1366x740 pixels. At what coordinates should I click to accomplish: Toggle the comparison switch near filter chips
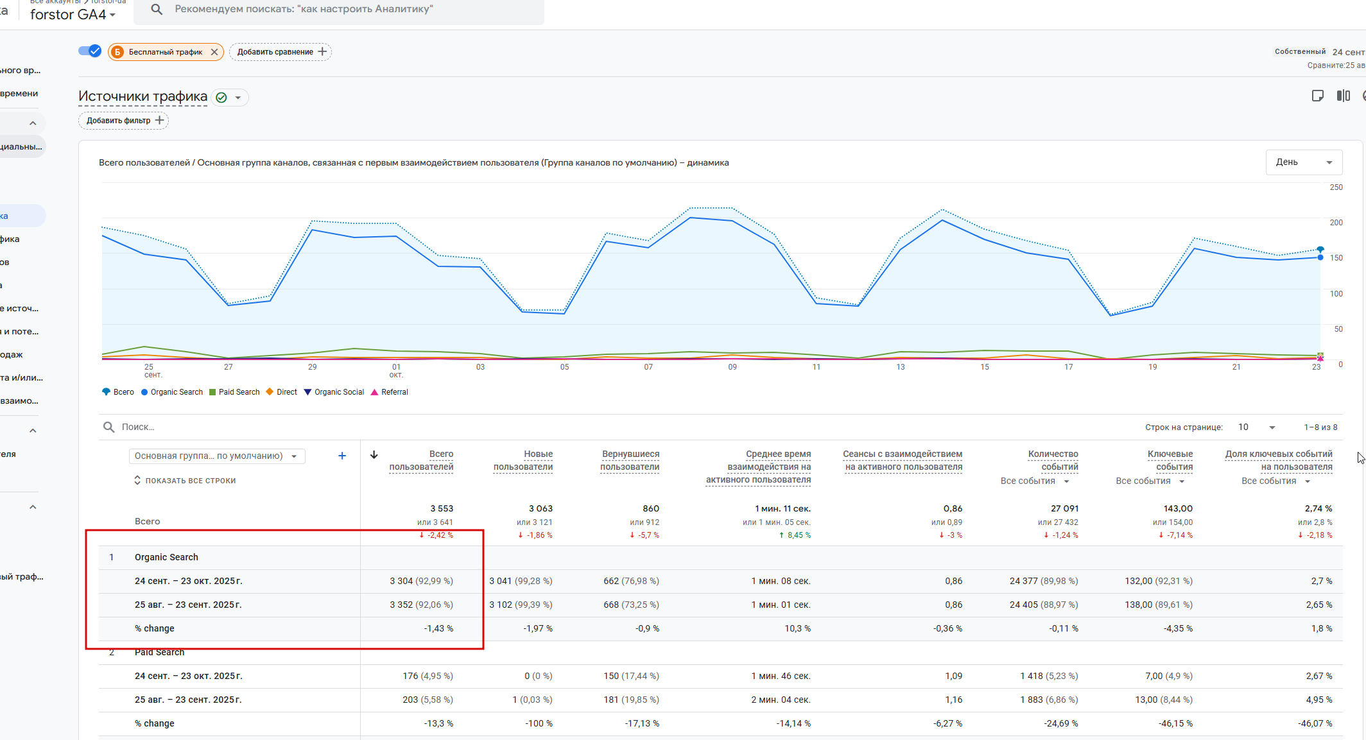tap(90, 51)
